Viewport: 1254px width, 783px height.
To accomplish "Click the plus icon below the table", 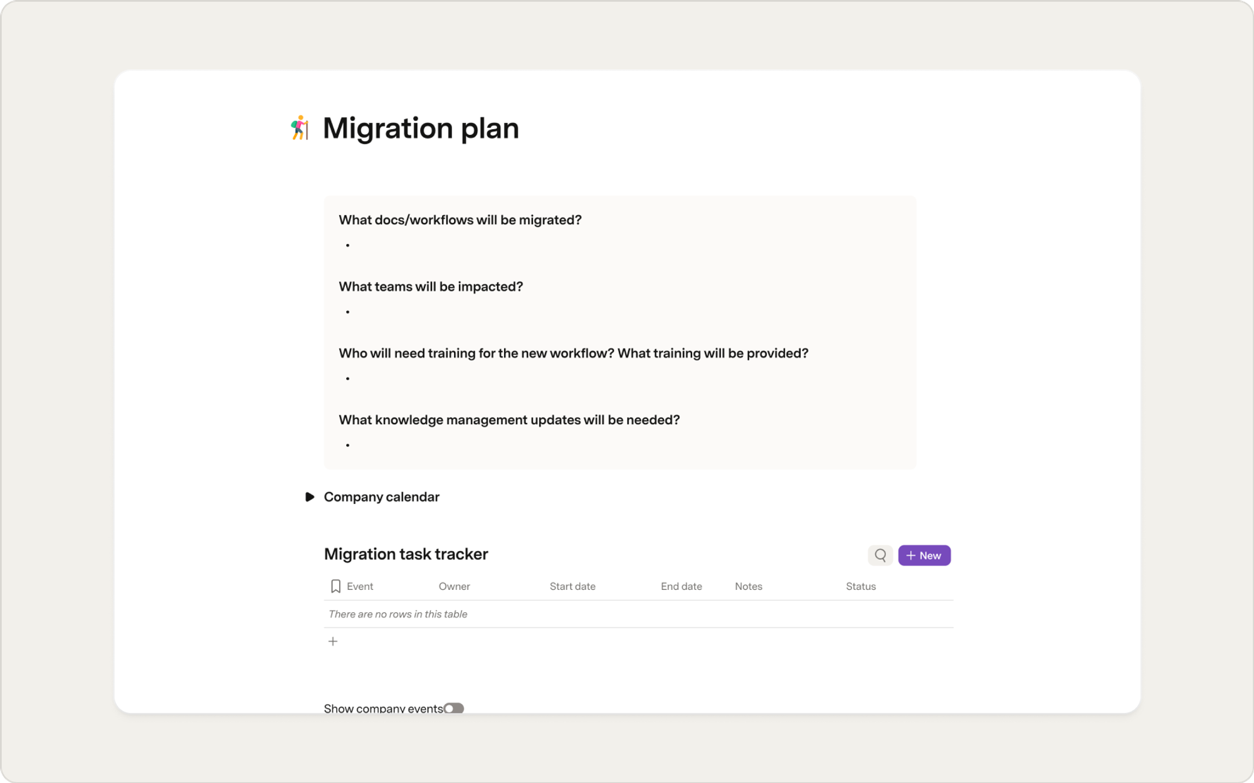I will (333, 641).
